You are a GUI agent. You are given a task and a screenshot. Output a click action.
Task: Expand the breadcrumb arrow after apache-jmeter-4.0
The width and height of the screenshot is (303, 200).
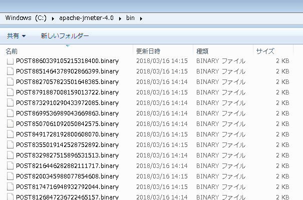point(120,18)
